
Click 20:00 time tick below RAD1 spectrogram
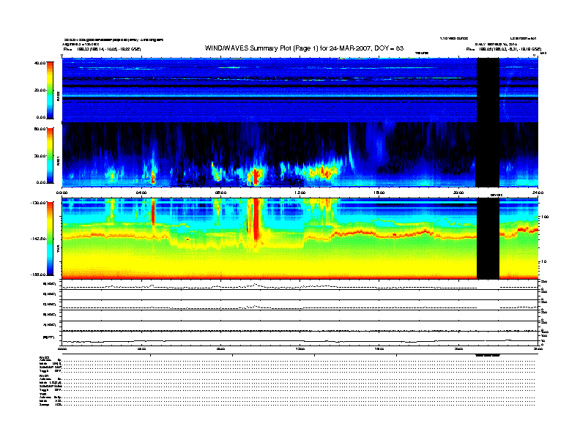458,193
